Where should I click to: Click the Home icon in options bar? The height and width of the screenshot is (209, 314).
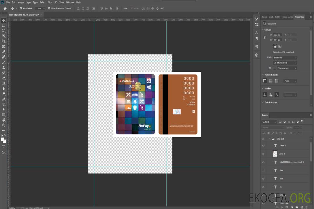point(5,8)
